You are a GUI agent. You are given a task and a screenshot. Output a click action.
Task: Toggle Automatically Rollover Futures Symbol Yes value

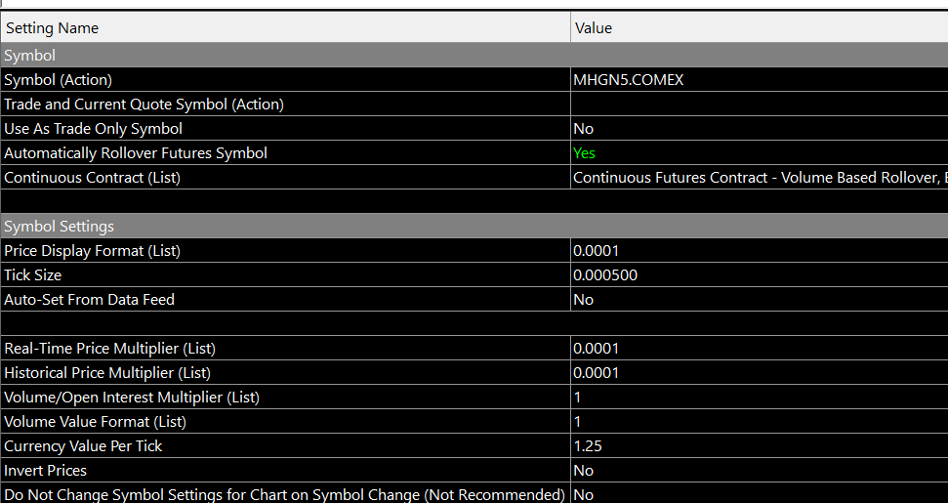pos(585,153)
